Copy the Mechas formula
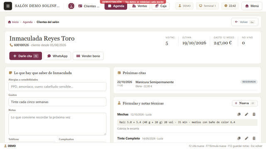 click(x=239, y=114)
